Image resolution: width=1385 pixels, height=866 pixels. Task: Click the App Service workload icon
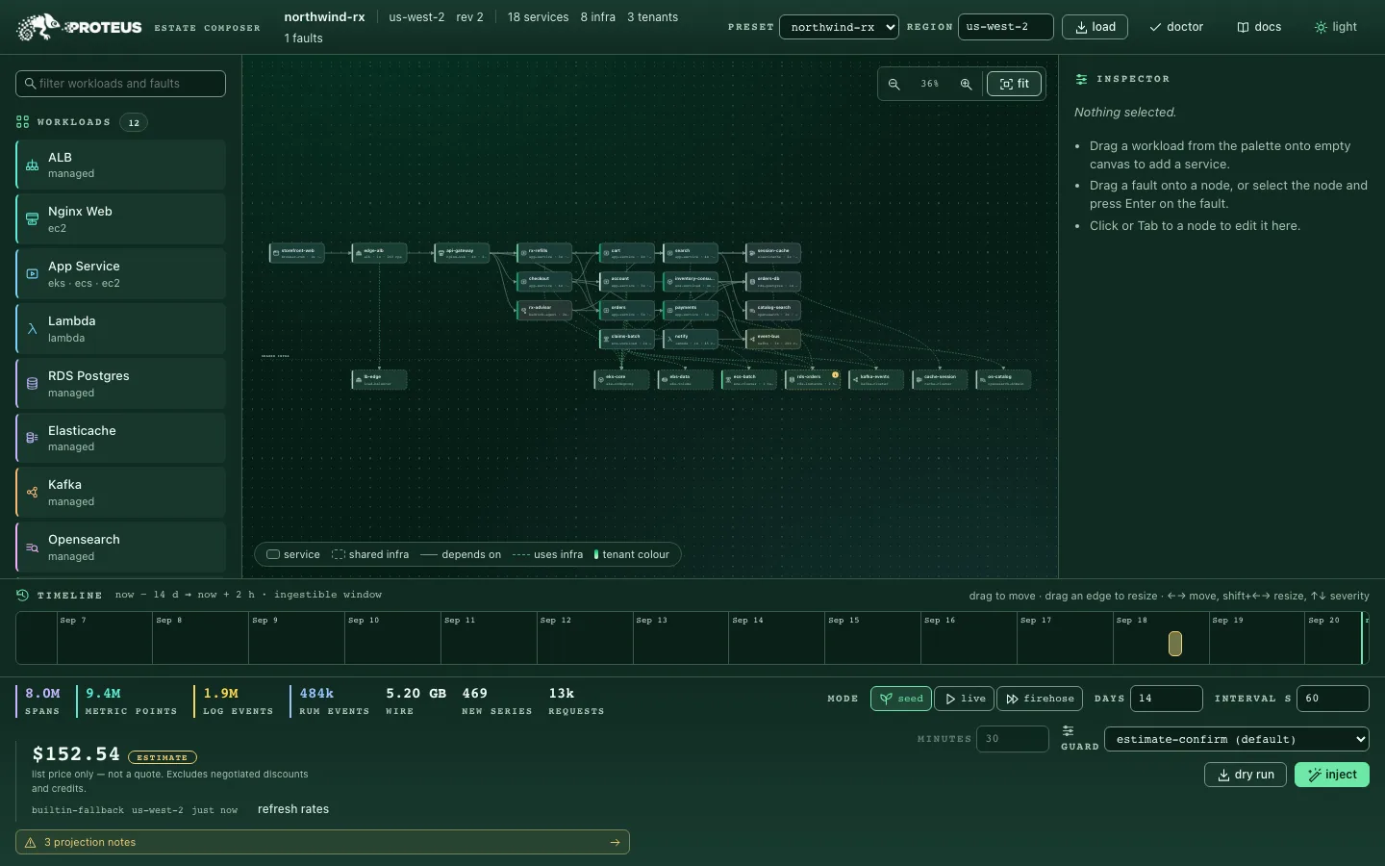[32, 273]
